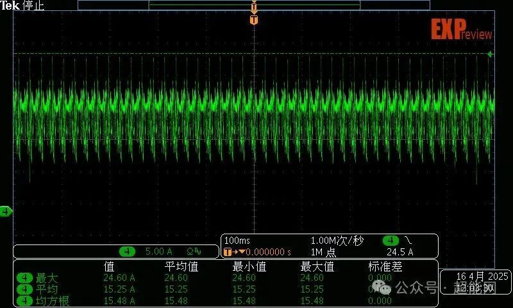The height and width of the screenshot is (308, 513).
Task: Click the channel 4 badge next to 均方根
Action: (x=24, y=300)
